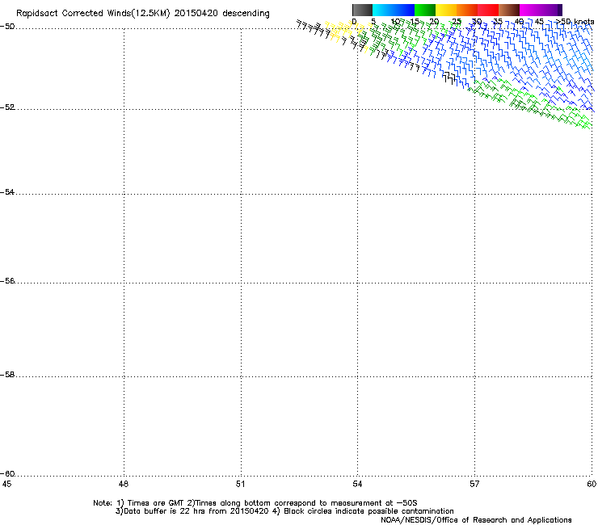Screen dimensions: 598x525
Task: Click the yellow 20-25 knots color segment
Action: pyautogui.click(x=446, y=10)
